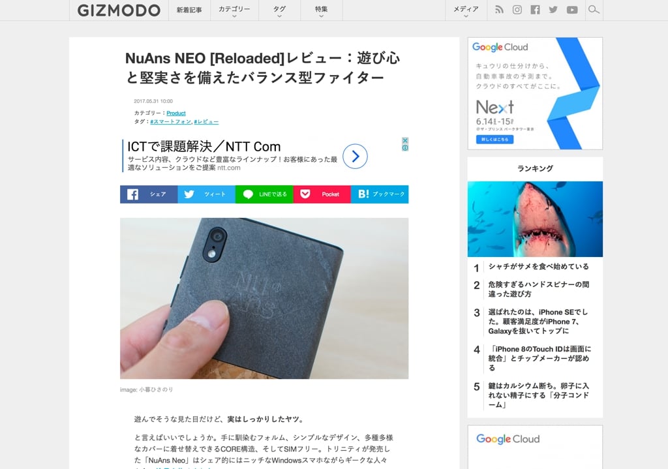Screen dimensions: 668x469
Task: Open the YouTube icon in header
Action: [x=572, y=10]
